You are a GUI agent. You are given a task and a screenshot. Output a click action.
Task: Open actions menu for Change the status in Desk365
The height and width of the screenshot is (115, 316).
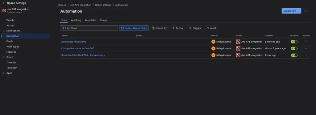[x=305, y=48]
